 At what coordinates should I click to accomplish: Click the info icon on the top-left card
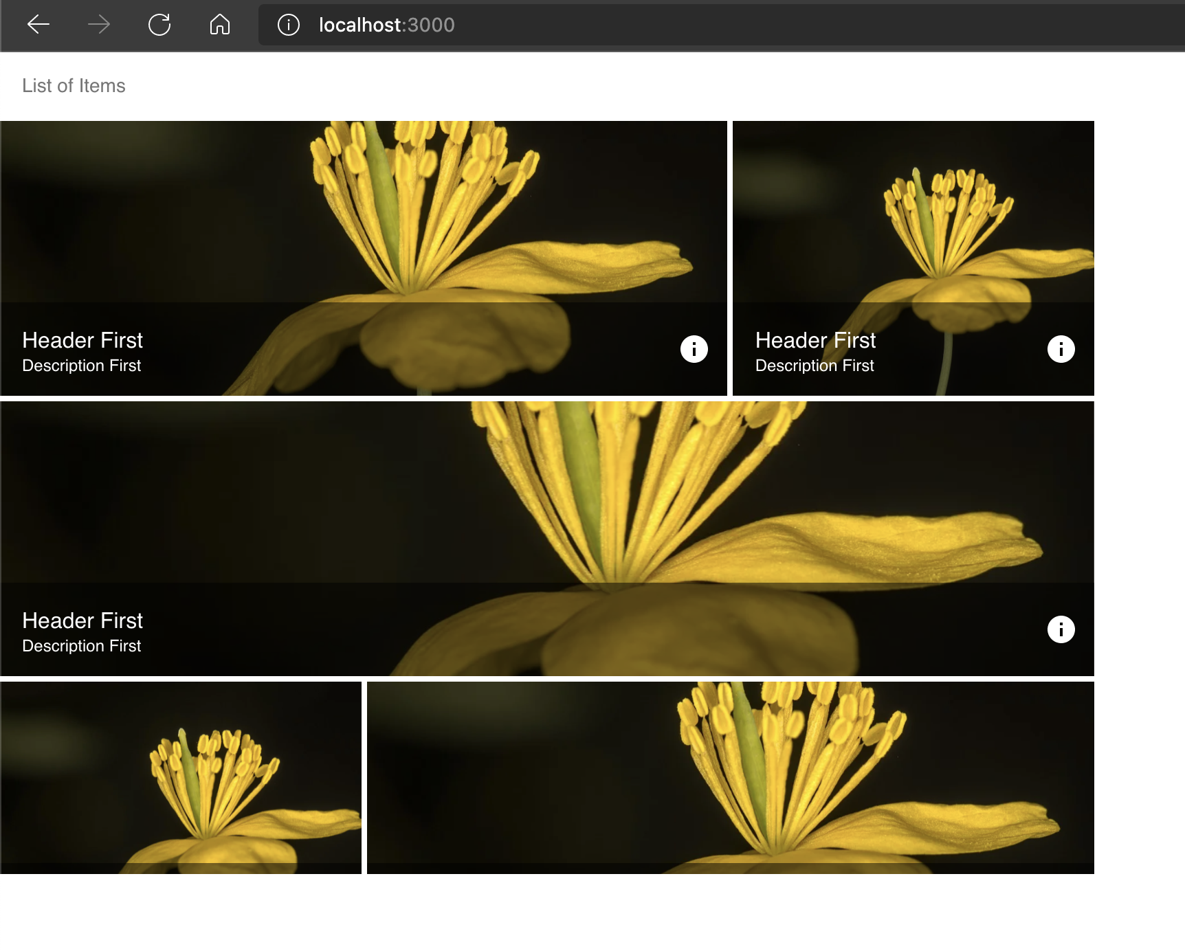[x=694, y=348]
